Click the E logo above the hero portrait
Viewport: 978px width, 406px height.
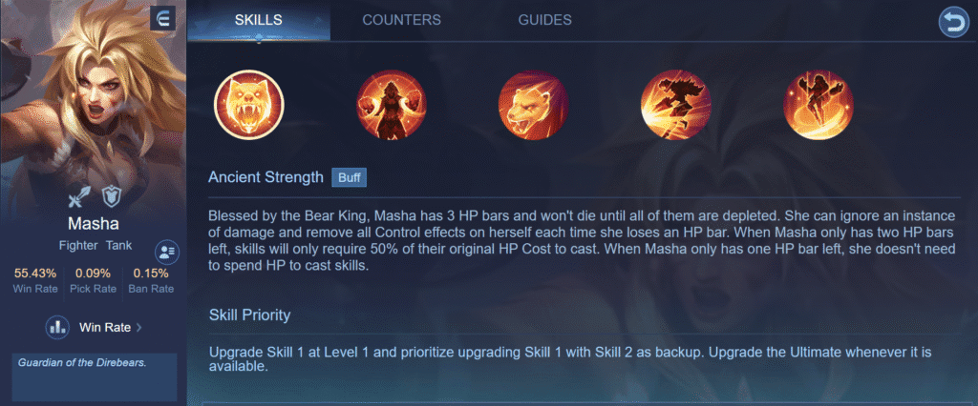[162, 19]
